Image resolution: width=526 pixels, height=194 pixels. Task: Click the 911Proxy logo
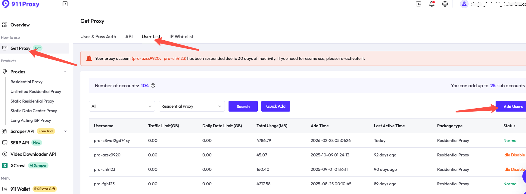(x=20, y=4)
